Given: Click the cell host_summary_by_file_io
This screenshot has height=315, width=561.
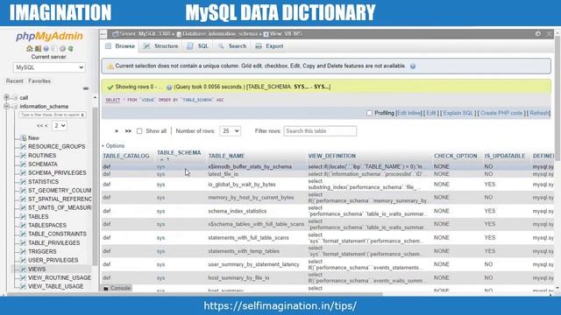Looking at the screenshot, I should tap(238, 278).
